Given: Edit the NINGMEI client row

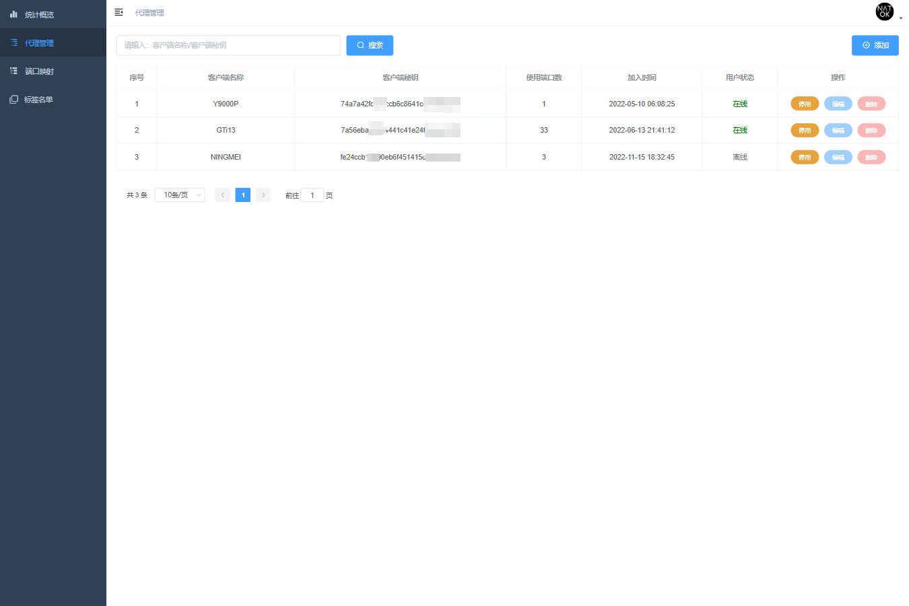Looking at the screenshot, I should [838, 157].
